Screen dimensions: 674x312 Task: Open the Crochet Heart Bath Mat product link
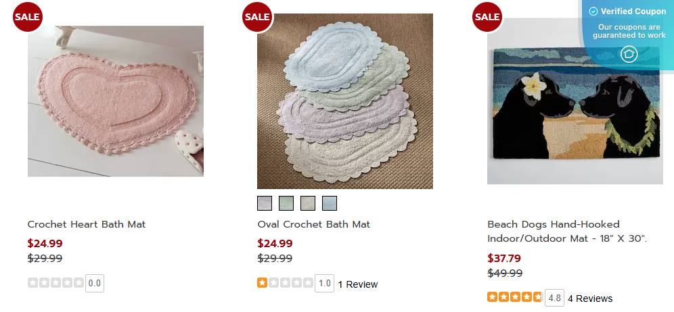[87, 224]
